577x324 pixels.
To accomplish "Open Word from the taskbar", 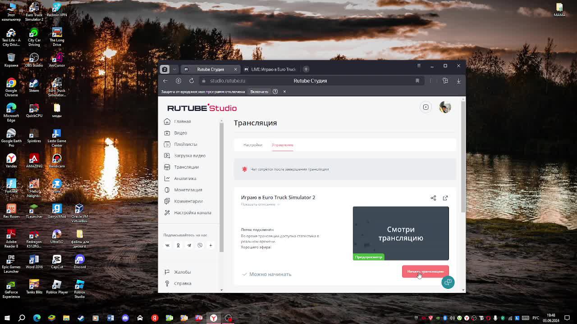I will click(110, 318).
